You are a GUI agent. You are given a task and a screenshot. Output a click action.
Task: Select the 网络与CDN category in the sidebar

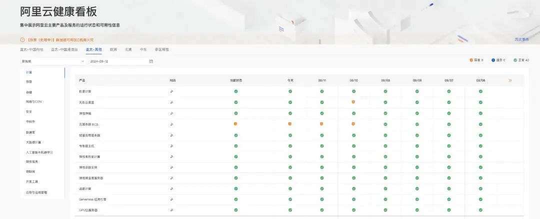(x=34, y=101)
